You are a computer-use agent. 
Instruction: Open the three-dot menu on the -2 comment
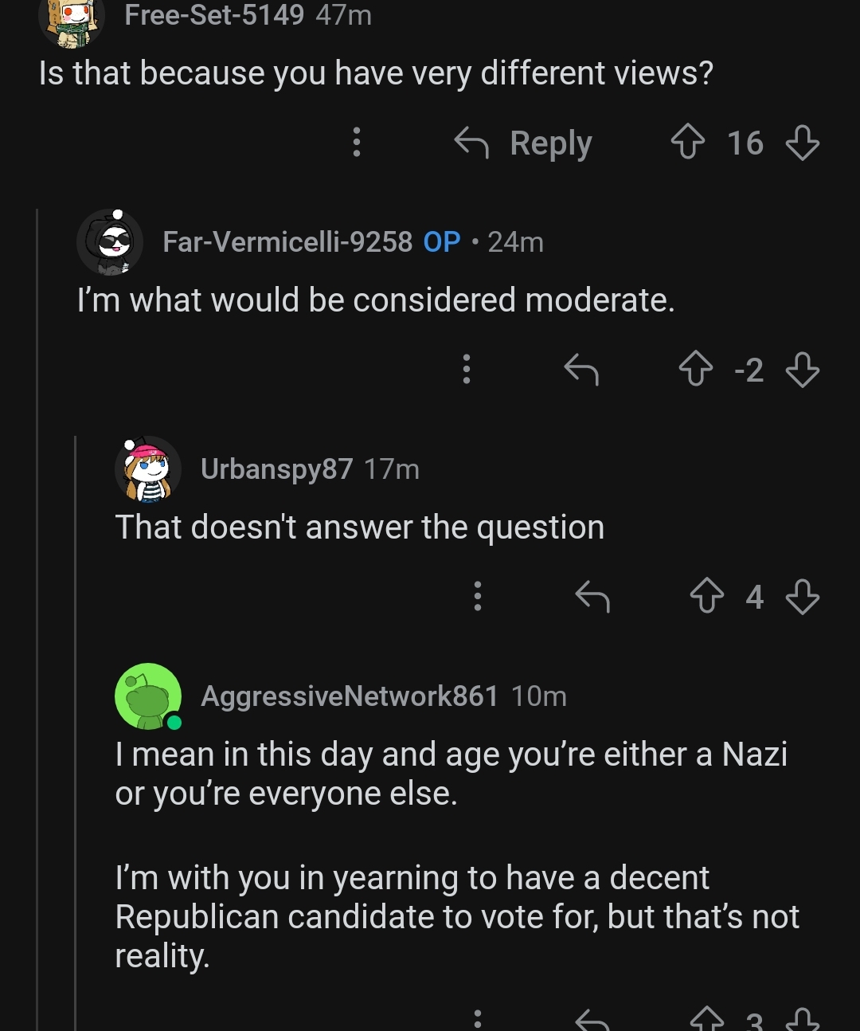coord(466,370)
